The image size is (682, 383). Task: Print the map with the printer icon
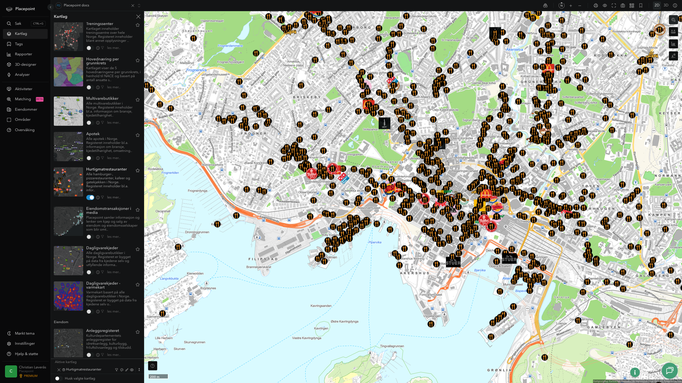[x=596, y=6]
